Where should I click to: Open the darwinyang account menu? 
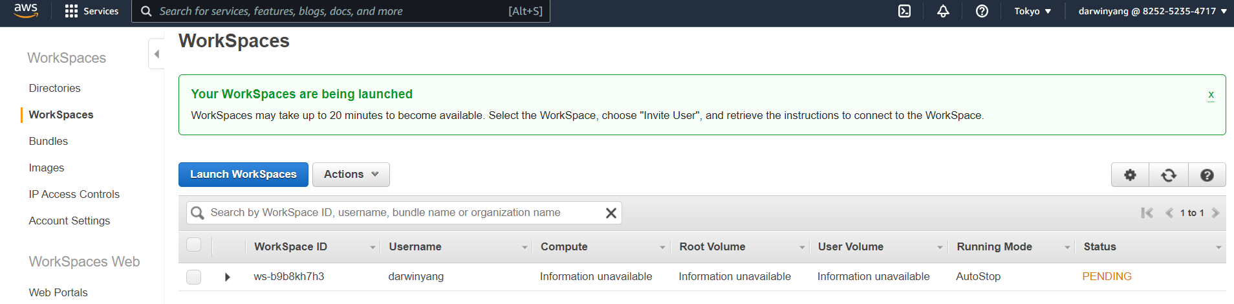[1152, 11]
